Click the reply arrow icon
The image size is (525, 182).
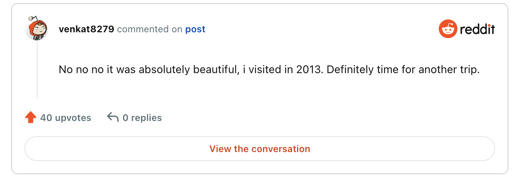tap(113, 117)
